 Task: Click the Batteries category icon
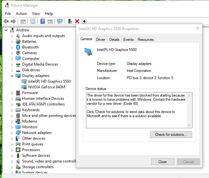(x=18, y=41)
